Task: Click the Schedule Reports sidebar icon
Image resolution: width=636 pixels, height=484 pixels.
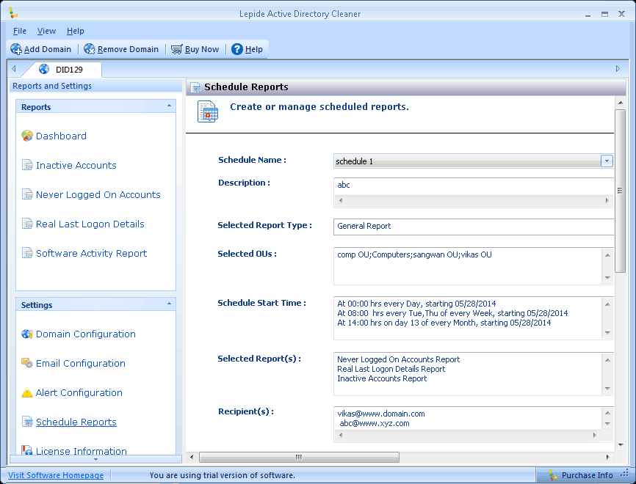Action: (27, 422)
